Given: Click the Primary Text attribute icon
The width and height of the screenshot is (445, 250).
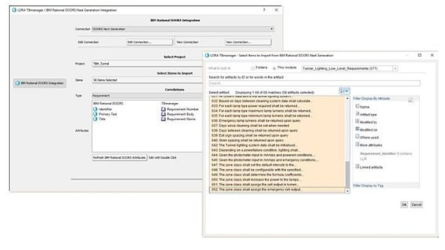Looking at the screenshot, I should point(95,114).
